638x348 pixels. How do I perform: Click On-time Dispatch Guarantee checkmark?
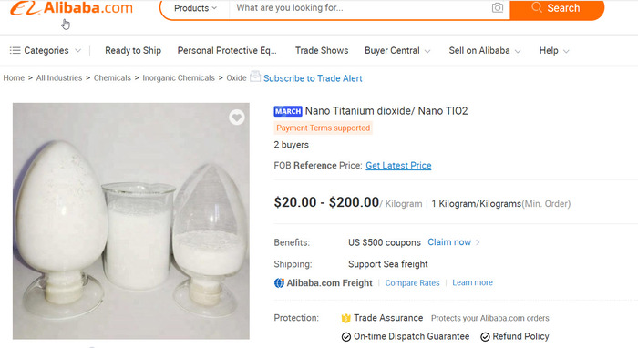346,337
